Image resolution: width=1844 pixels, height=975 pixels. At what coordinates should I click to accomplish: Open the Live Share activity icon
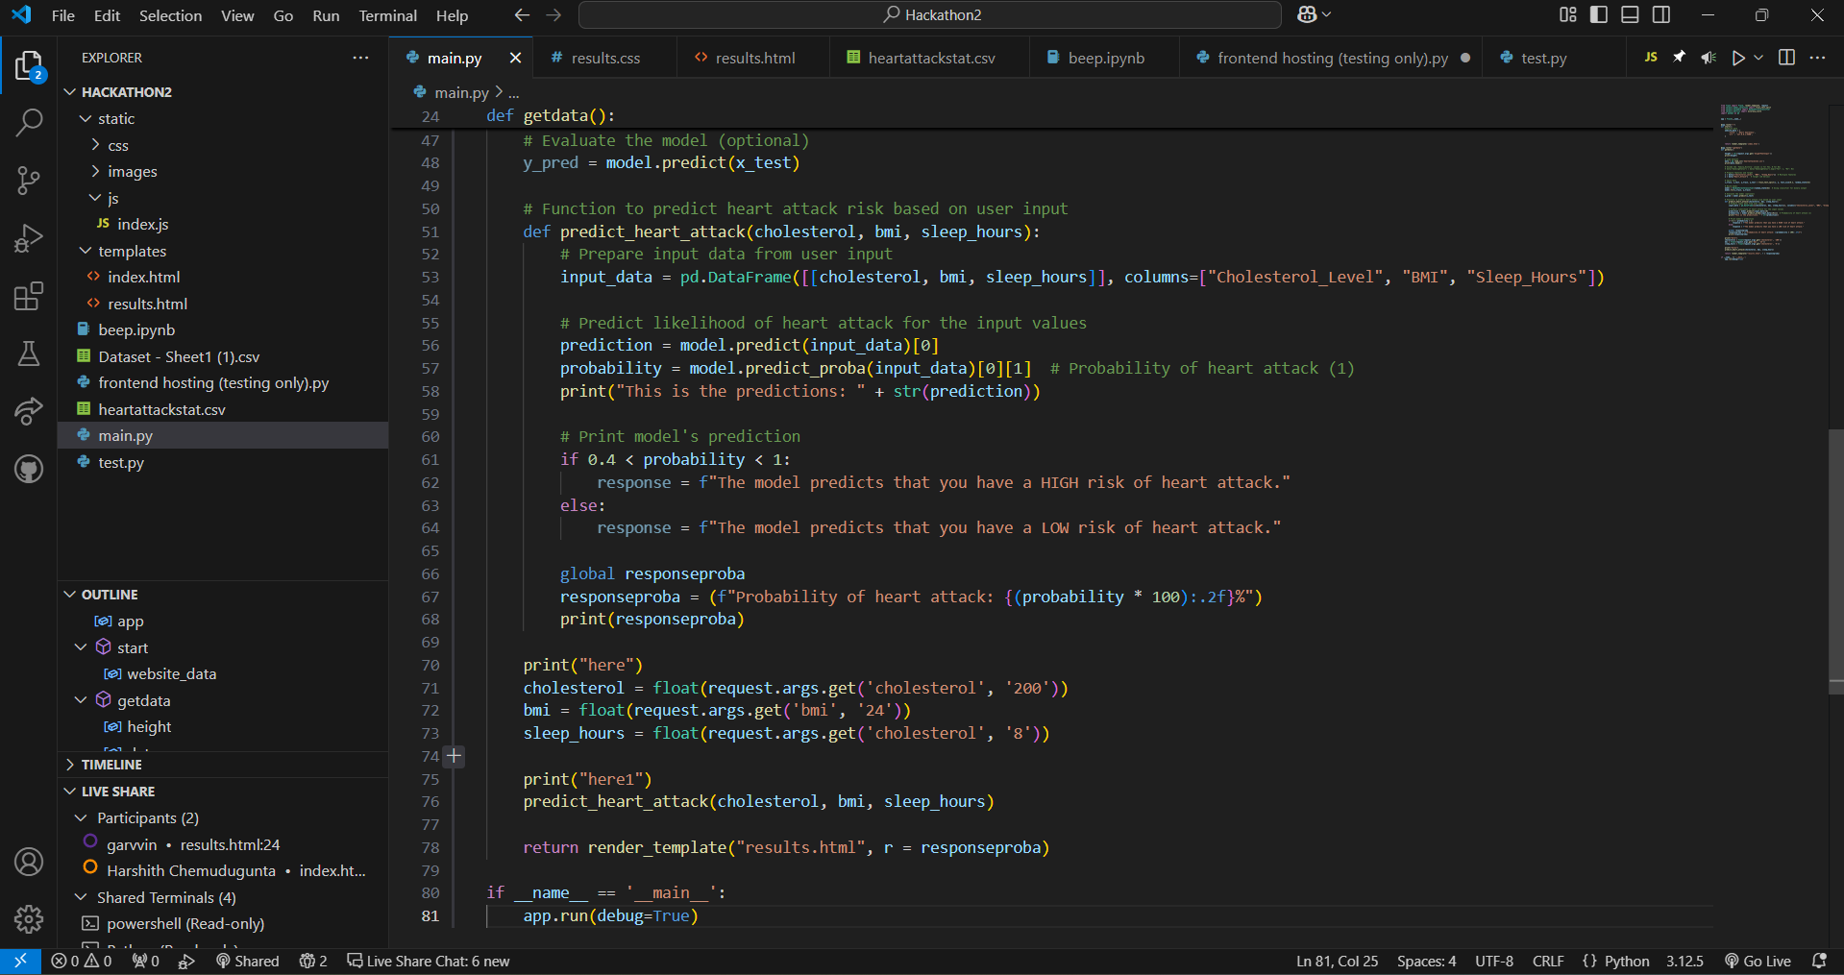click(29, 411)
